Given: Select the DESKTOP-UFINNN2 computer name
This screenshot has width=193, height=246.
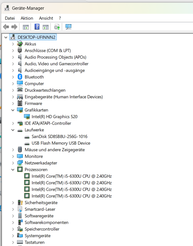Looking at the screenshot, I should click(36, 37).
